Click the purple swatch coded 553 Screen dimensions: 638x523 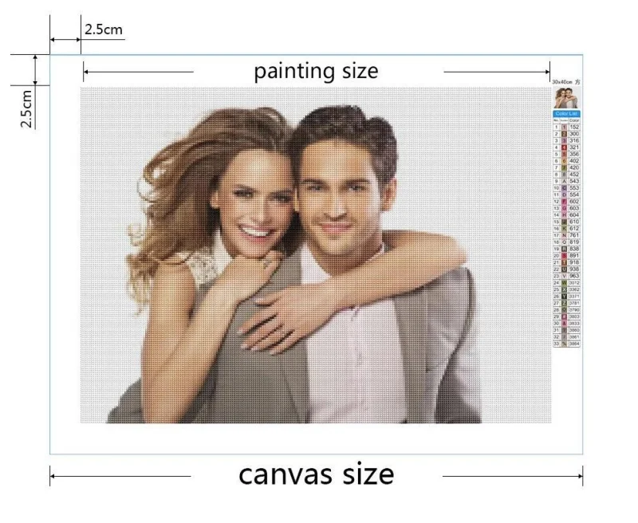[565, 188]
